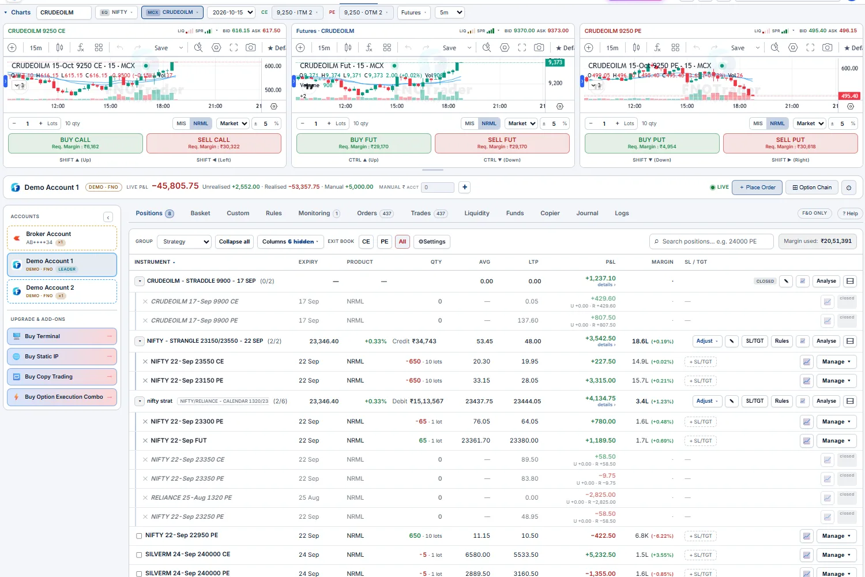Collapse the Accounts sidebar panel

click(x=108, y=217)
